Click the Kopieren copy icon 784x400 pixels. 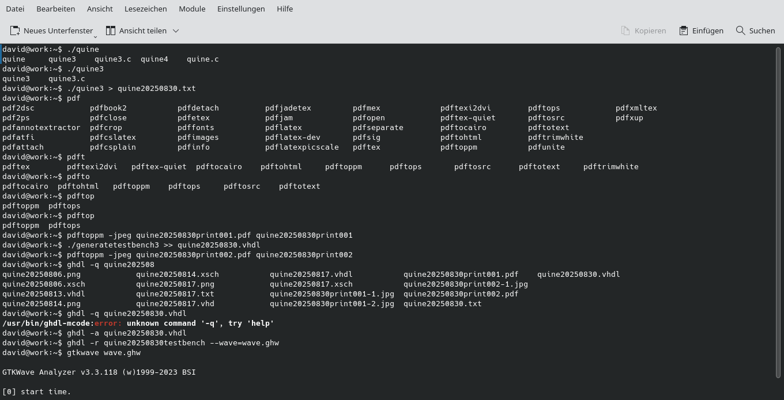pos(624,31)
